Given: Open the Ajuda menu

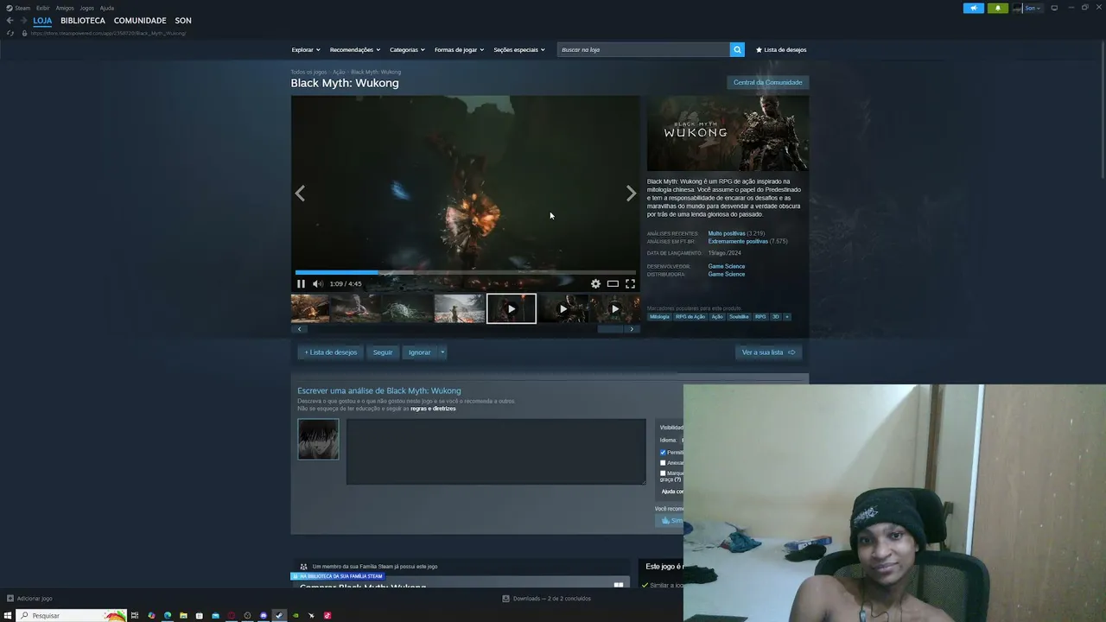Looking at the screenshot, I should [106, 8].
